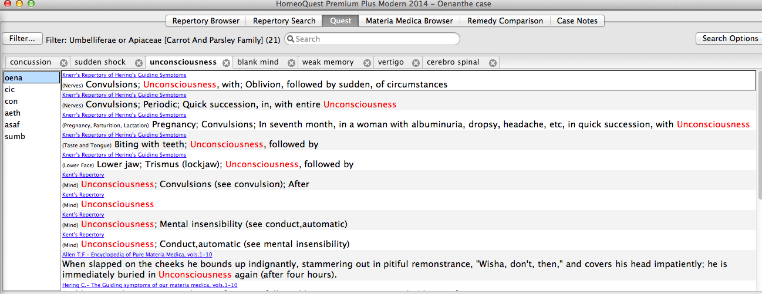This screenshot has width=762, height=294.
Task: Click the magnifier icon in search field
Action: (x=291, y=39)
